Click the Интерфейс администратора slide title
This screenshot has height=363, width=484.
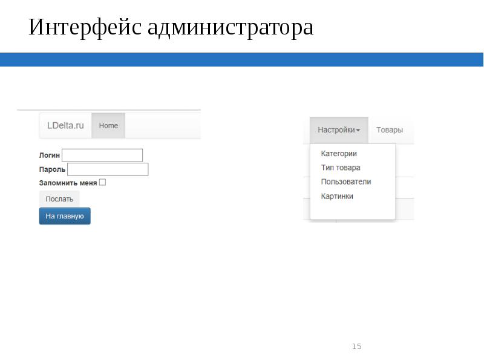tap(171, 28)
